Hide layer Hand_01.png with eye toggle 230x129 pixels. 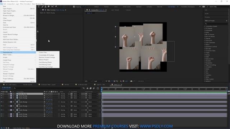(1, 94)
